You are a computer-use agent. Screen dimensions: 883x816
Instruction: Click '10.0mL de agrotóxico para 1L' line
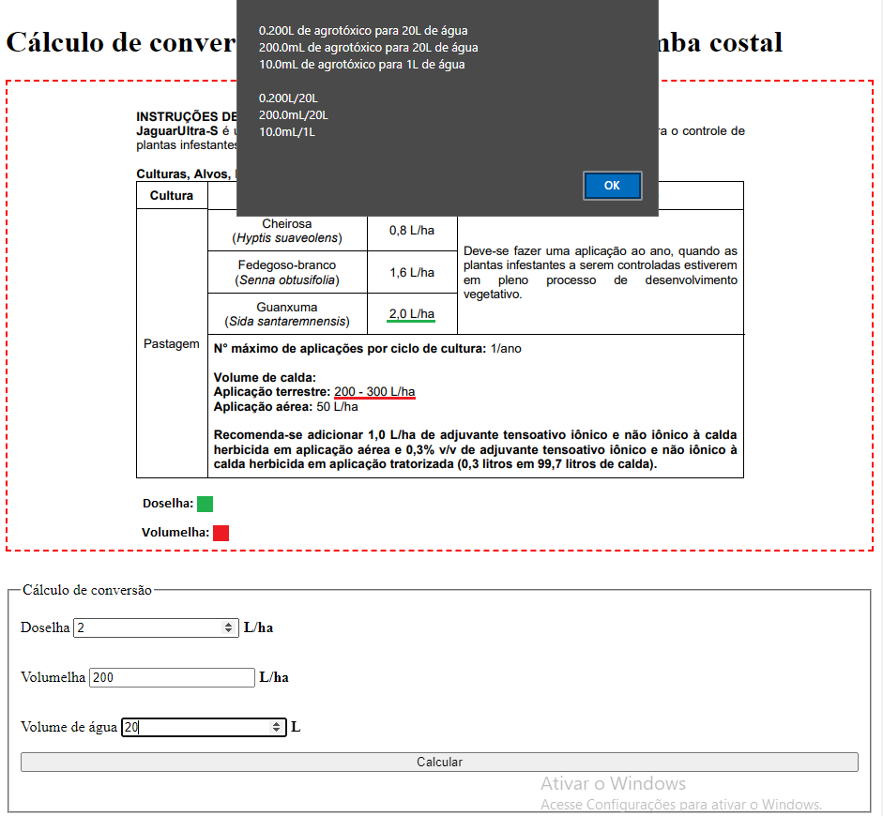coord(361,64)
